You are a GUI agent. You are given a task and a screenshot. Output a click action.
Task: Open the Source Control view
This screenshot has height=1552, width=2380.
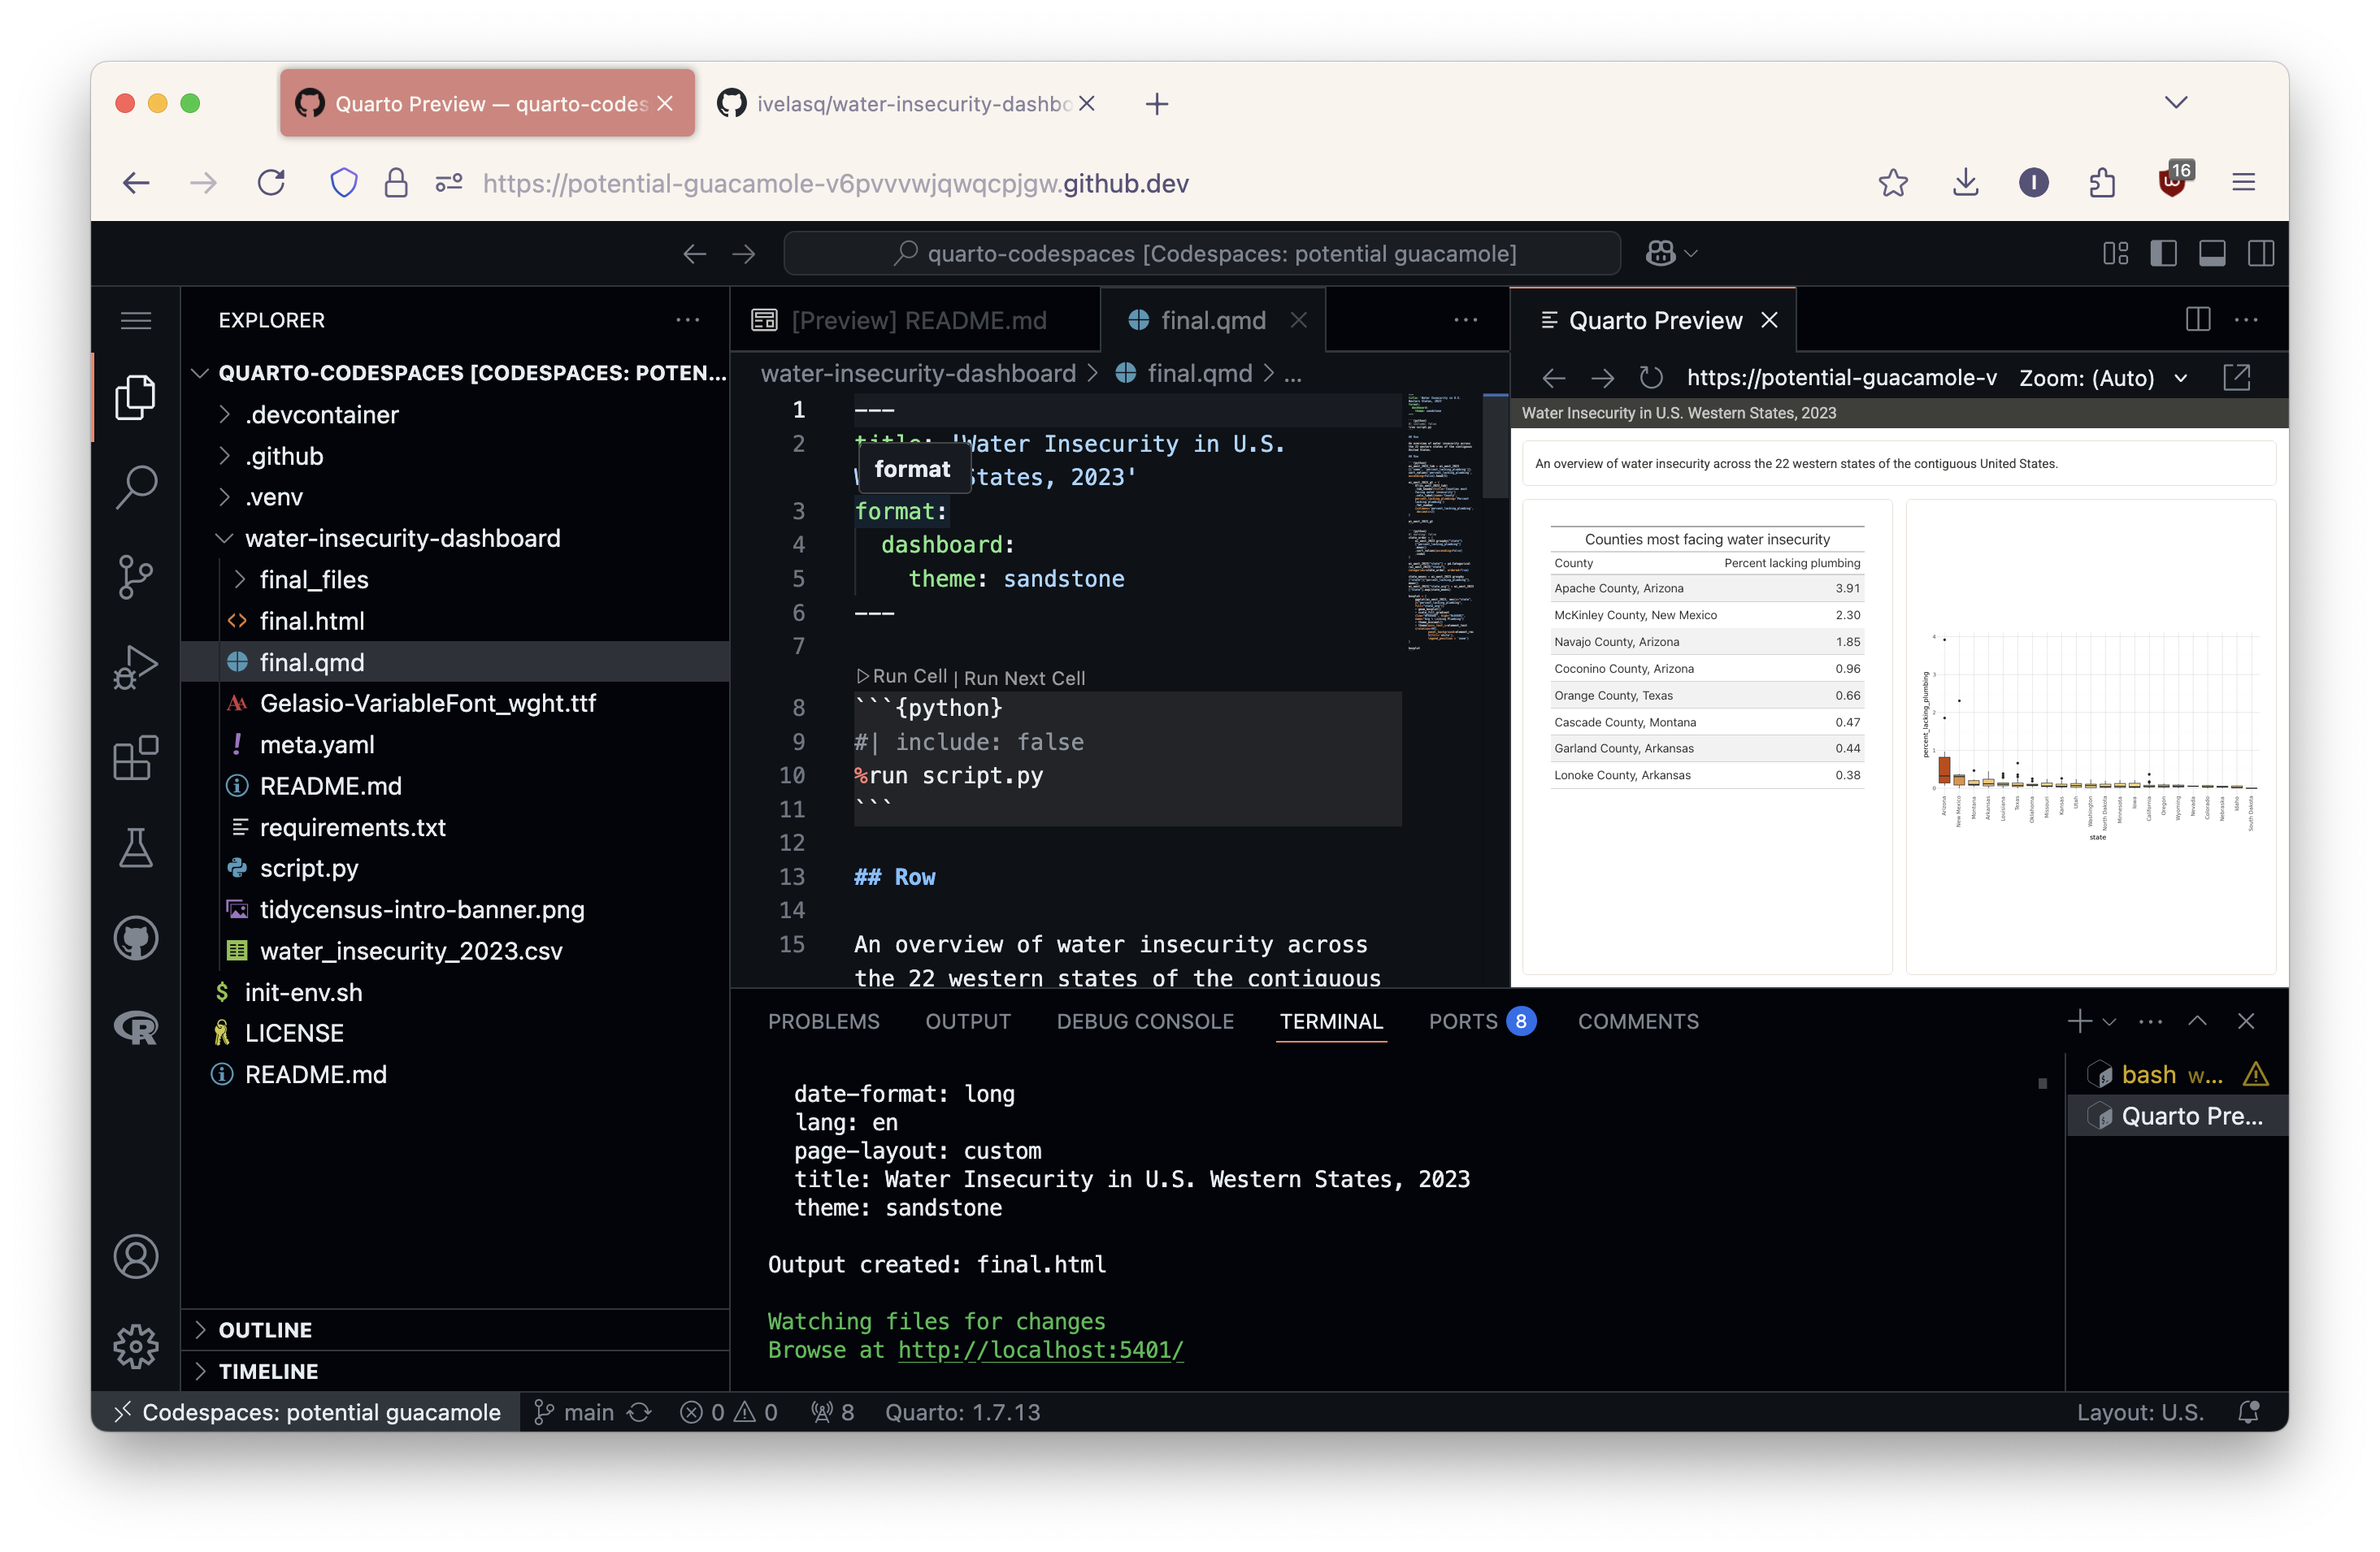[135, 577]
